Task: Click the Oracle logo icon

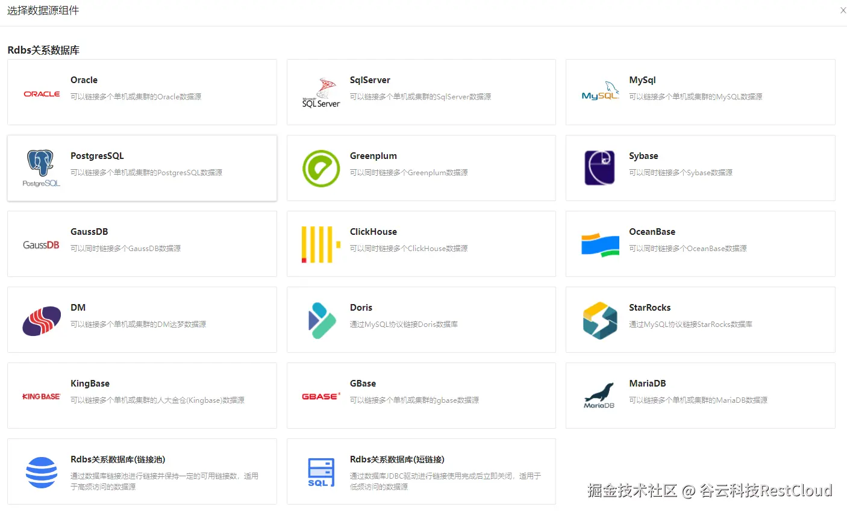Action: [42, 94]
